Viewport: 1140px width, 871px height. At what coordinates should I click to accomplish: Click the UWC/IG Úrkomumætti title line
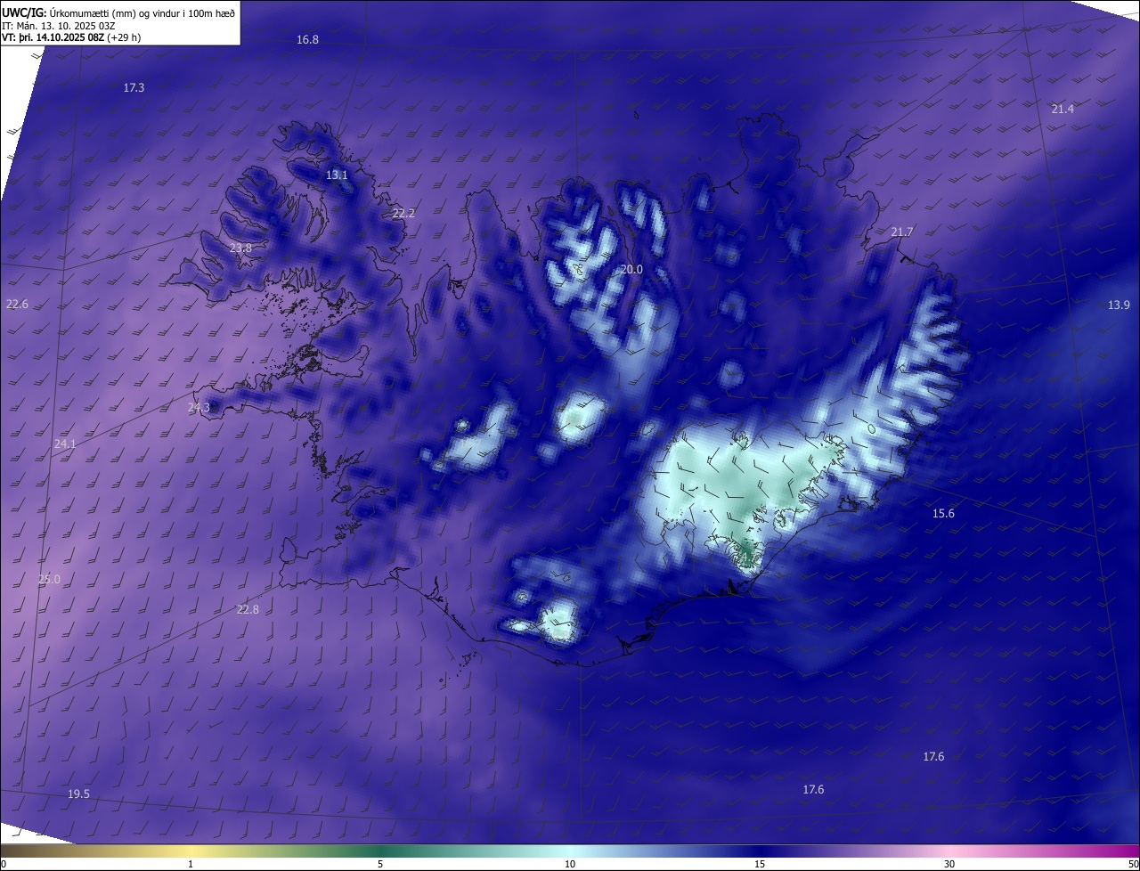point(118,12)
